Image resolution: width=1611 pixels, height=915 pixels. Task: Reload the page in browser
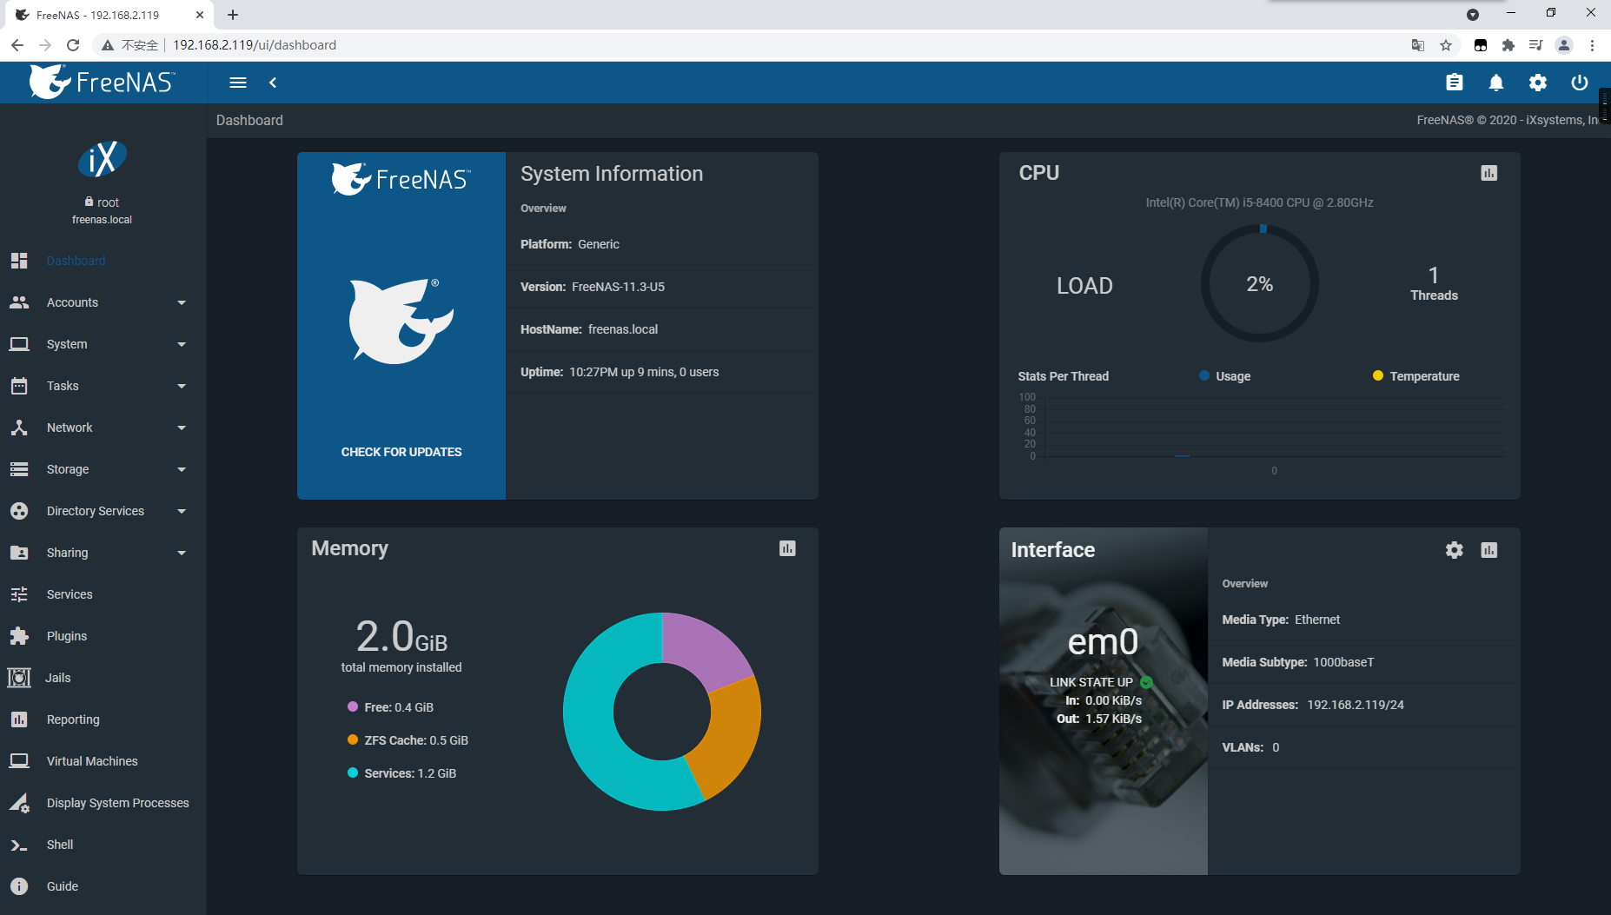(x=74, y=45)
